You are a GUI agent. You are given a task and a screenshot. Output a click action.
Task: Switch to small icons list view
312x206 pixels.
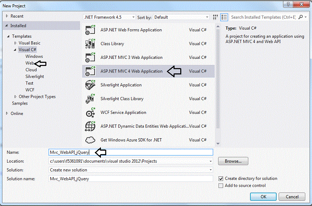(216, 17)
